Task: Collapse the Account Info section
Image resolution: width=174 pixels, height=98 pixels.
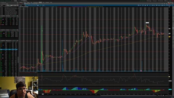Action: tap(1, 2)
